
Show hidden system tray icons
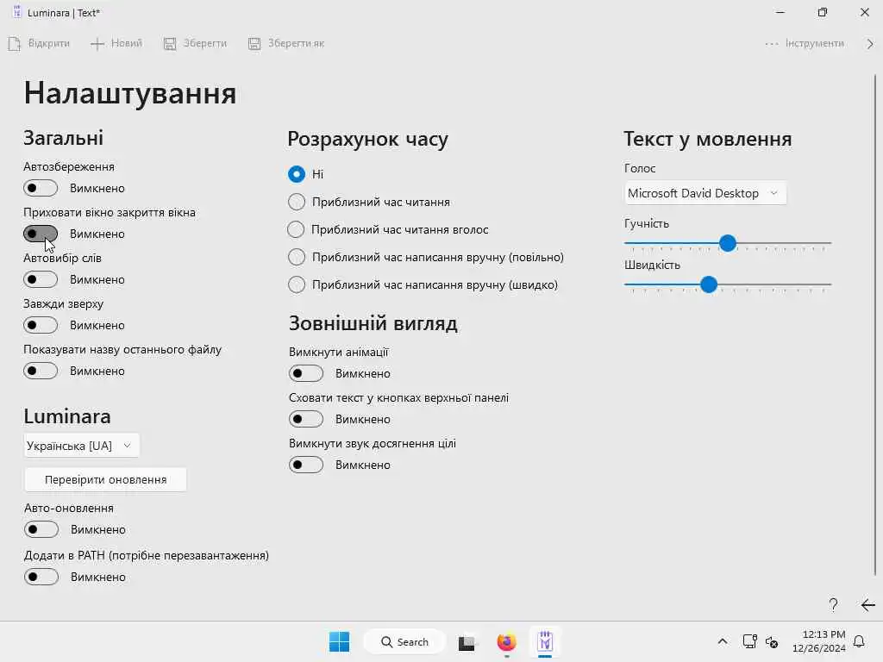(x=723, y=641)
